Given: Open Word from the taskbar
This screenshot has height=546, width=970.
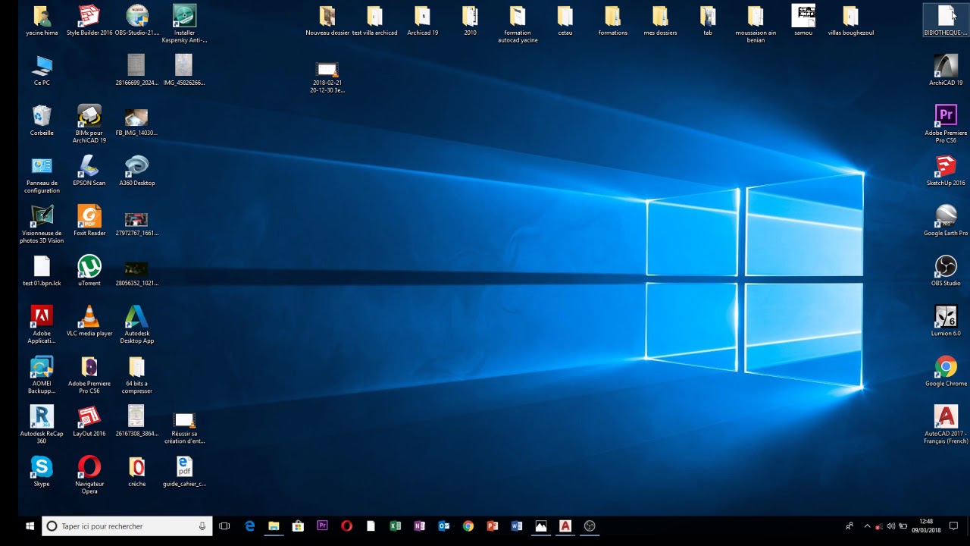Looking at the screenshot, I should pos(516,526).
